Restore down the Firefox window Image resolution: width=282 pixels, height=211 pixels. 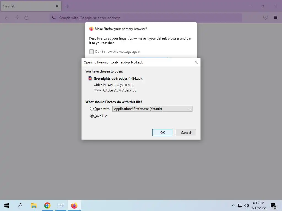[x=263, y=6]
